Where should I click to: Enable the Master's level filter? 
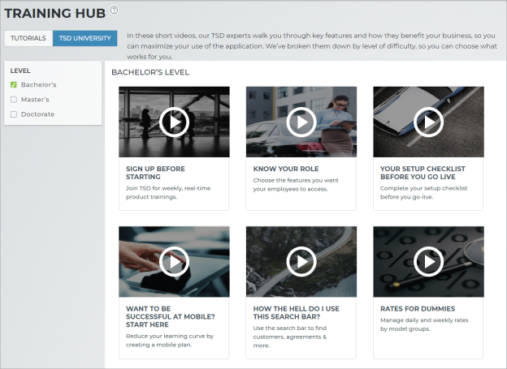tap(14, 99)
